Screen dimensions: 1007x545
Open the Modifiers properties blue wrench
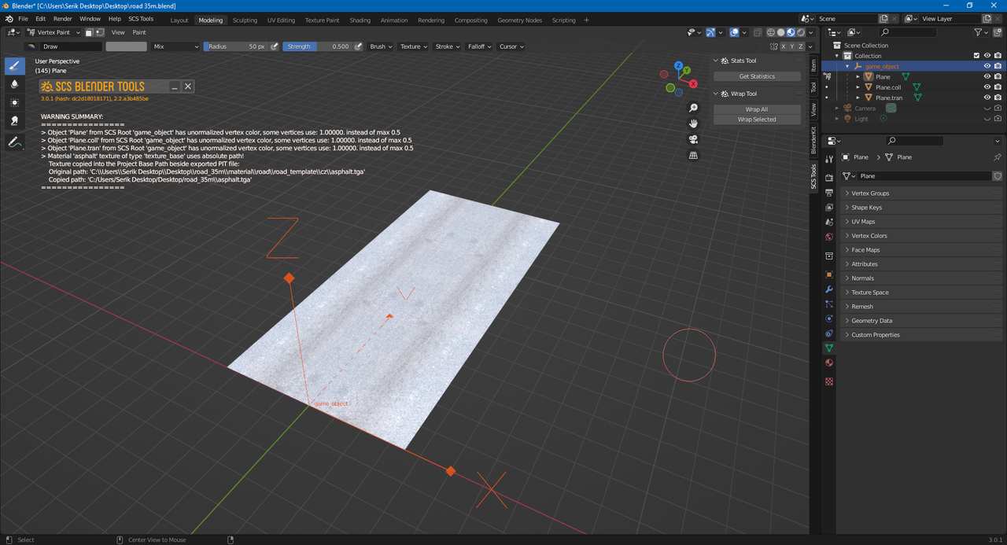click(x=829, y=289)
